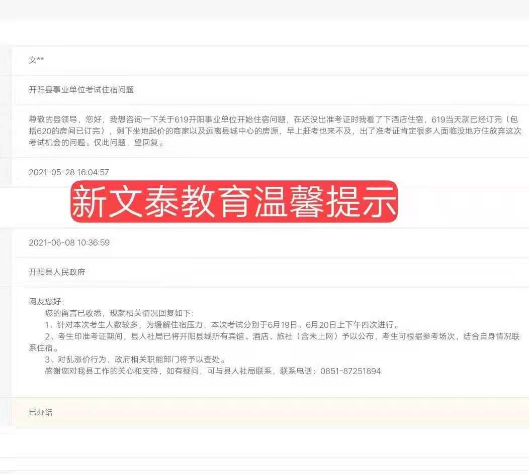Image resolution: width=529 pixels, height=474 pixels.
Task: Select the reply timestamp 2021-06-08 10:36:59
Action: (x=69, y=243)
